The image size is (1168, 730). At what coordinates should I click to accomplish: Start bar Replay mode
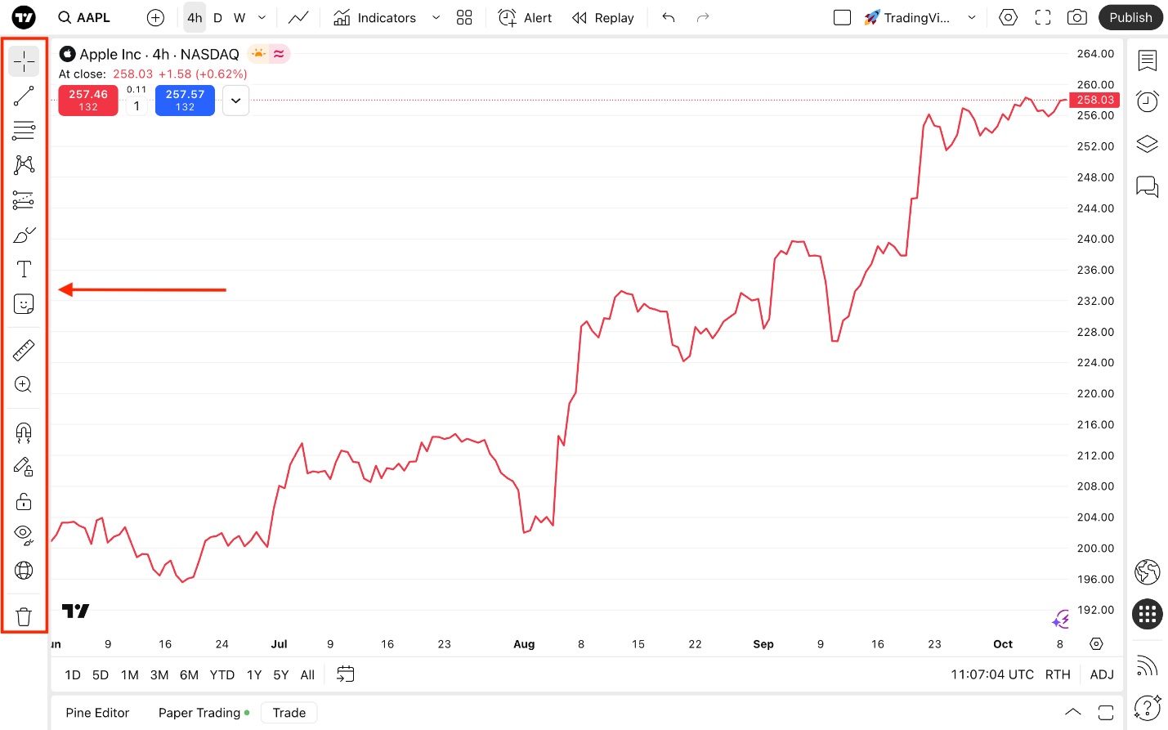coord(603,17)
